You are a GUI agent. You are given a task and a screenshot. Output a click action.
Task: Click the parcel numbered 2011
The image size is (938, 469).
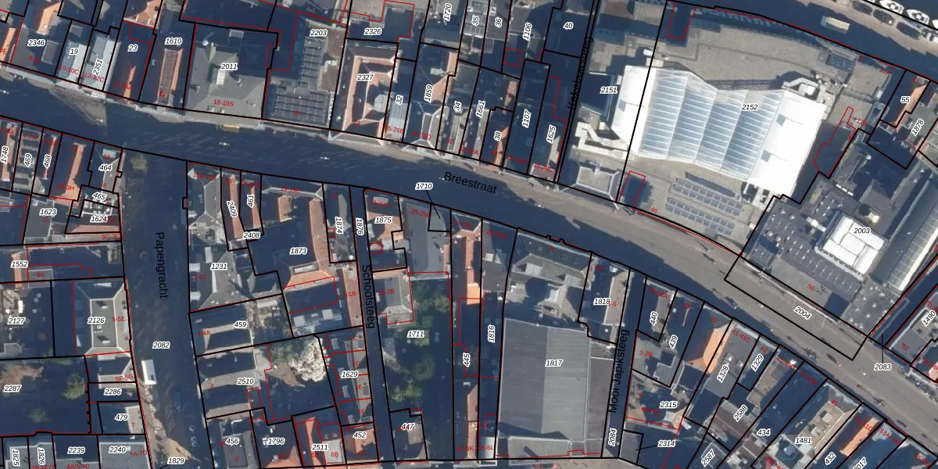pyautogui.click(x=229, y=67)
